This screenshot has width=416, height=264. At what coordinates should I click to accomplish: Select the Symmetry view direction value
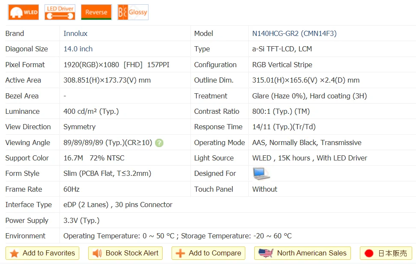click(79, 127)
